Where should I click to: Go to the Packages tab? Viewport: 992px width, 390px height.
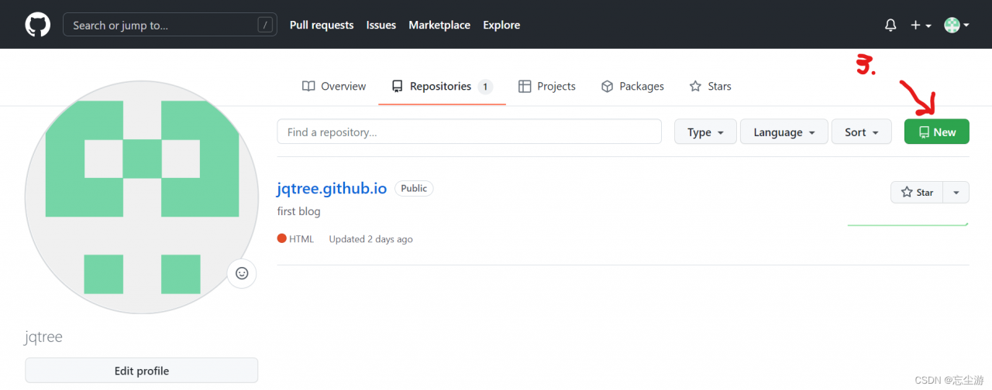coord(632,87)
